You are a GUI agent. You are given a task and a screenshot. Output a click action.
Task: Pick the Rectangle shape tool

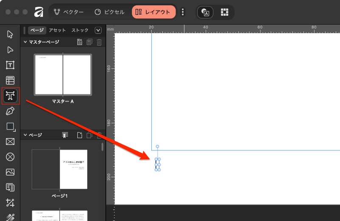tap(10, 127)
